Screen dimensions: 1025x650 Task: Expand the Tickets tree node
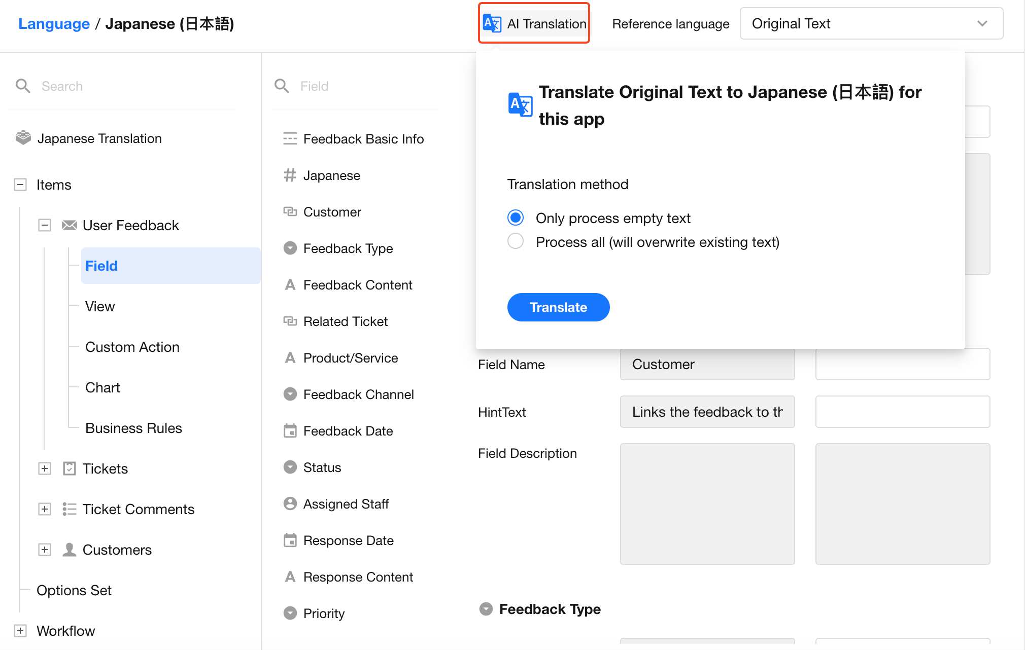coord(45,468)
